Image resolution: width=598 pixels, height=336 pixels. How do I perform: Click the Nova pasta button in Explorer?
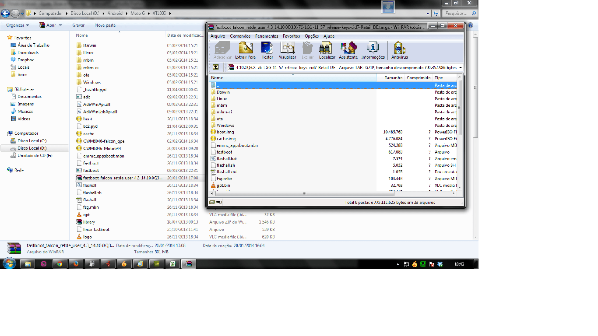click(105, 25)
